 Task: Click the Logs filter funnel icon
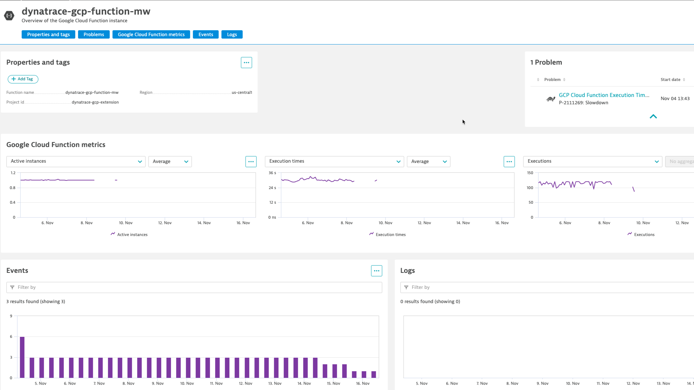(406, 287)
